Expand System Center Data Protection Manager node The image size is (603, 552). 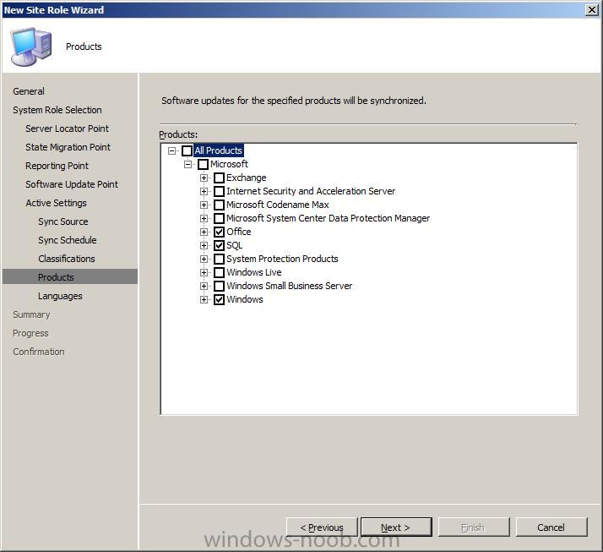(204, 218)
